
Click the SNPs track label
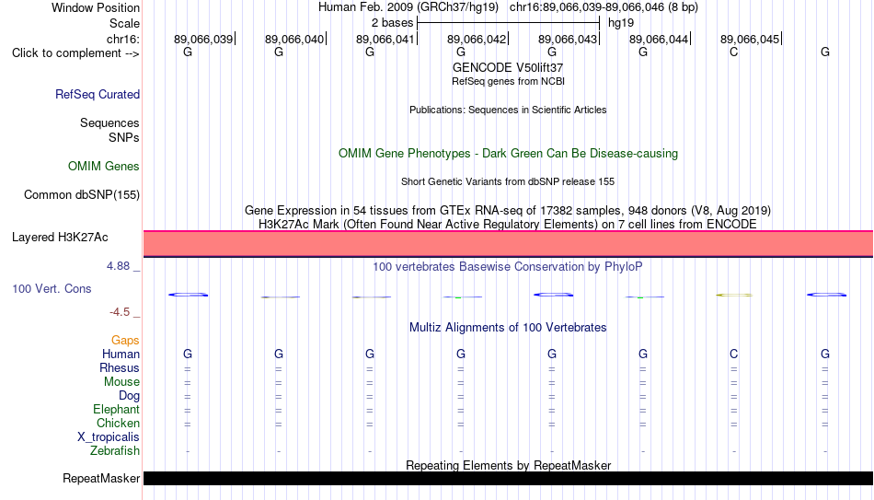tap(124, 137)
